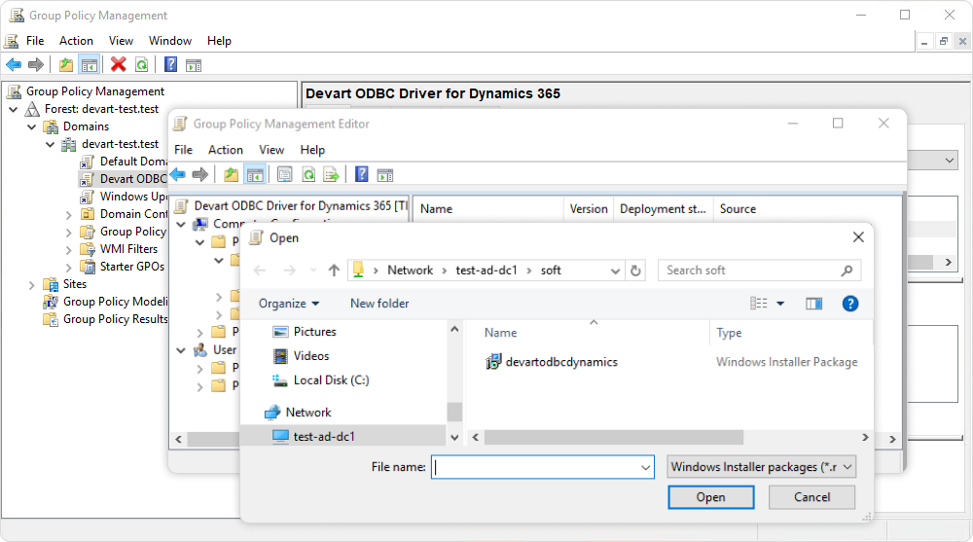Screen dimensions: 973x542
Task: Click Show/Hide Action Pane icon in main toolbar
Action: pos(194,64)
